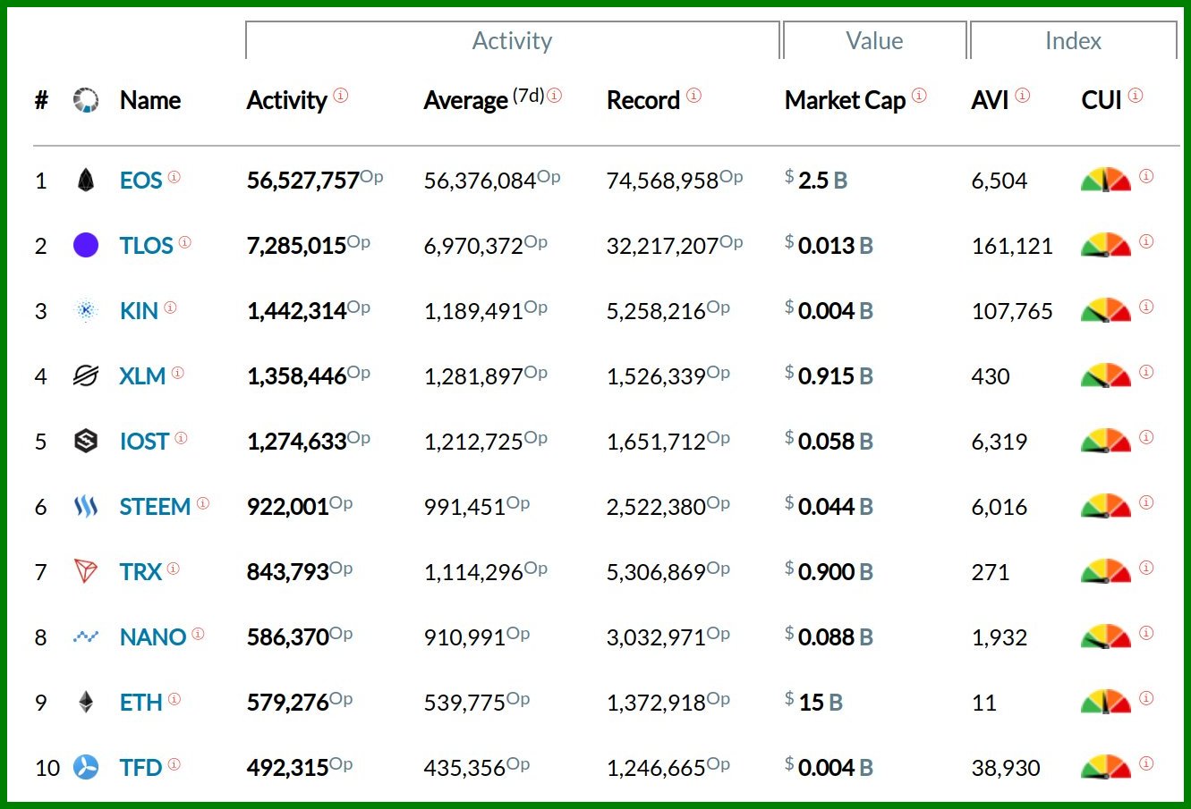Click the info icon beside Activity header

pos(341,96)
